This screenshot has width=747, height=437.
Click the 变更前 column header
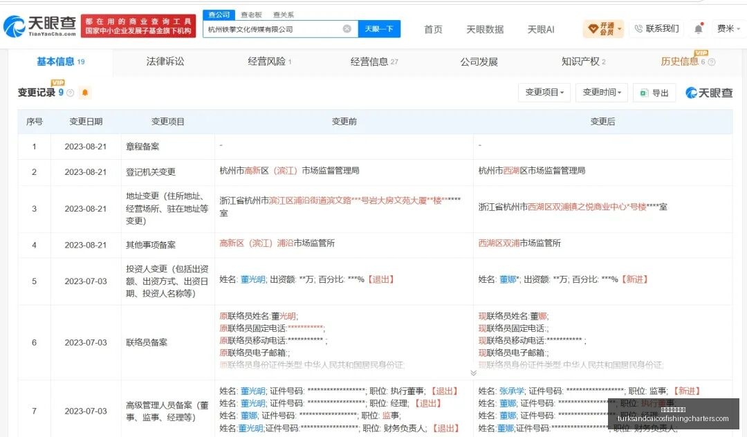344,122
